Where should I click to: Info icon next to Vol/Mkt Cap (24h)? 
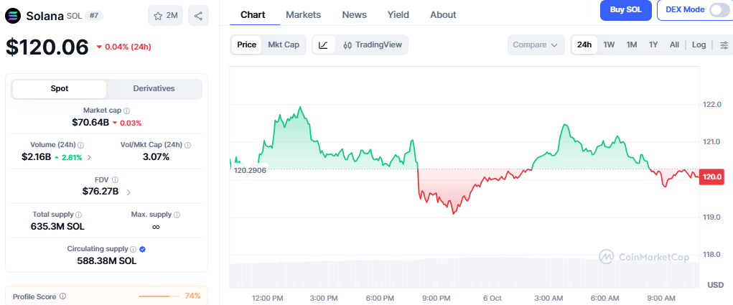(188, 145)
